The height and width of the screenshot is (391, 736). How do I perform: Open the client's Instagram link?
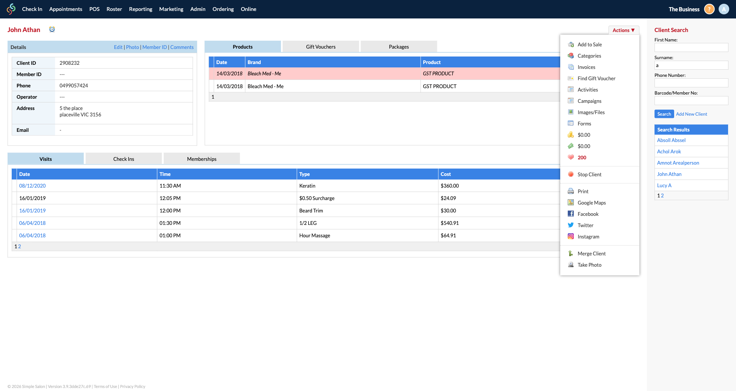(x=588, y=237)
